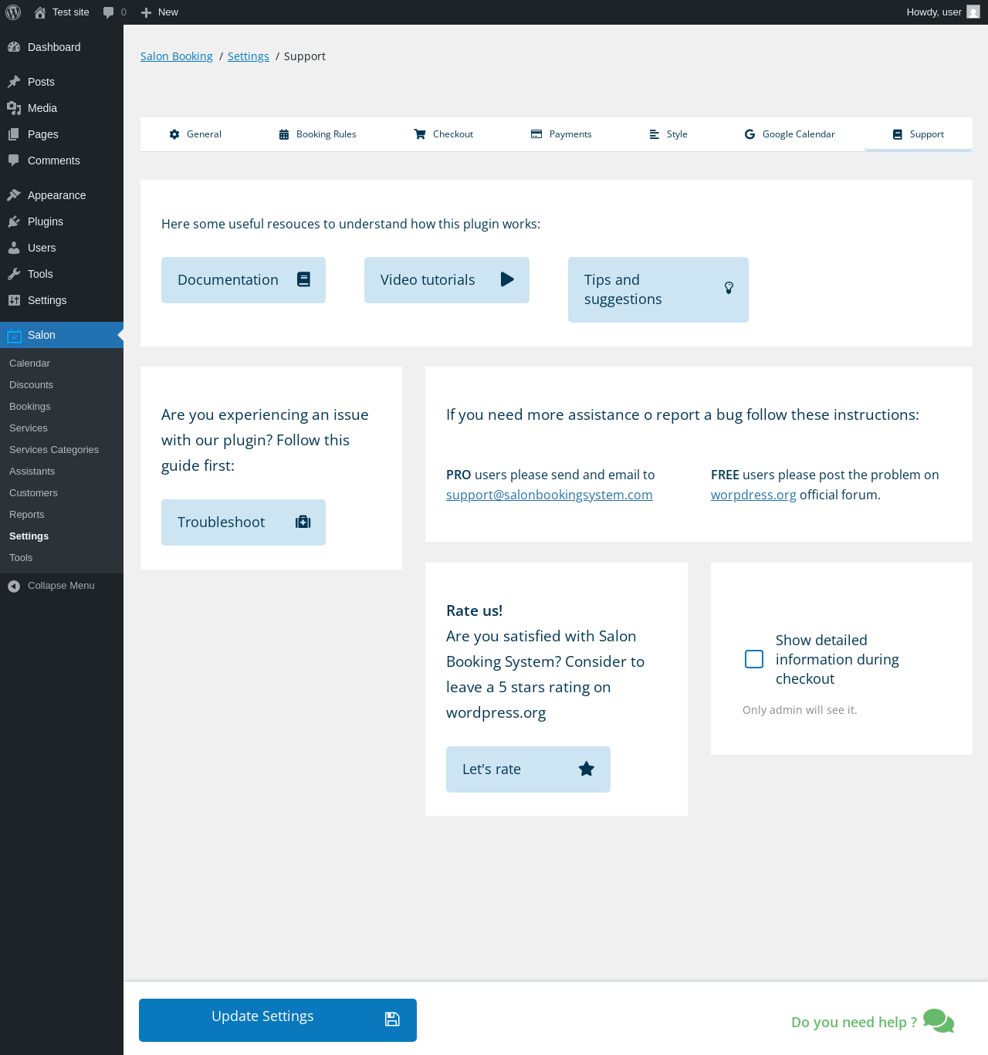Click the Posts pin icon
The width and height of the screenshot is (988, 1055).
14,82
